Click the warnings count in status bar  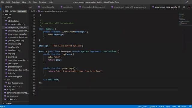(3, 106)
